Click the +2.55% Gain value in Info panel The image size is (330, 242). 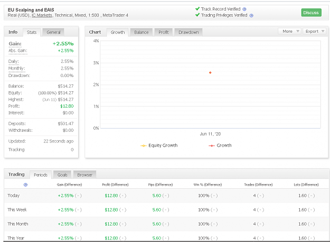[x=63, y=44]
